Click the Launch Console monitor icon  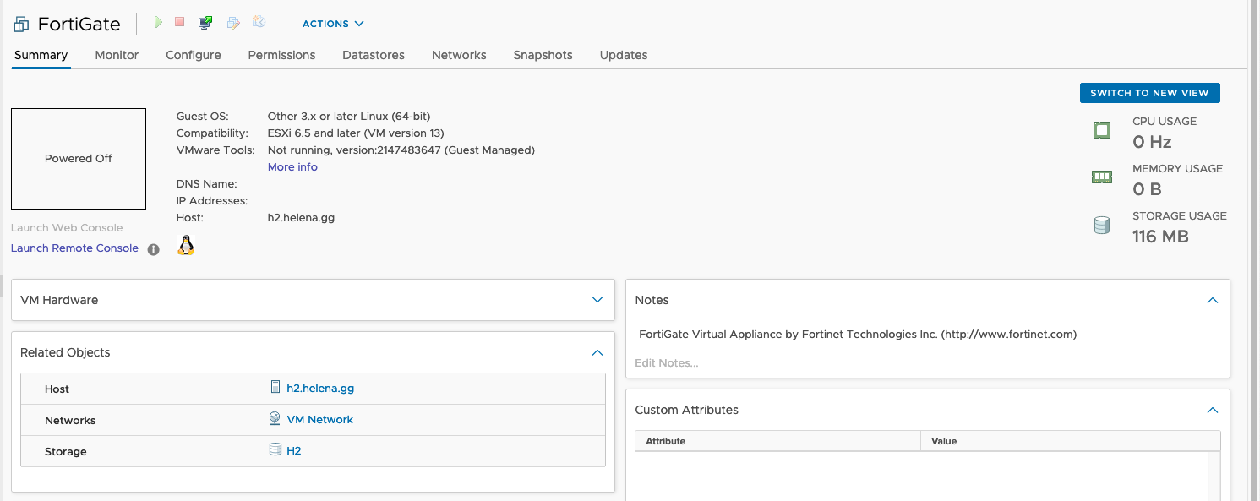coord(205,23)
